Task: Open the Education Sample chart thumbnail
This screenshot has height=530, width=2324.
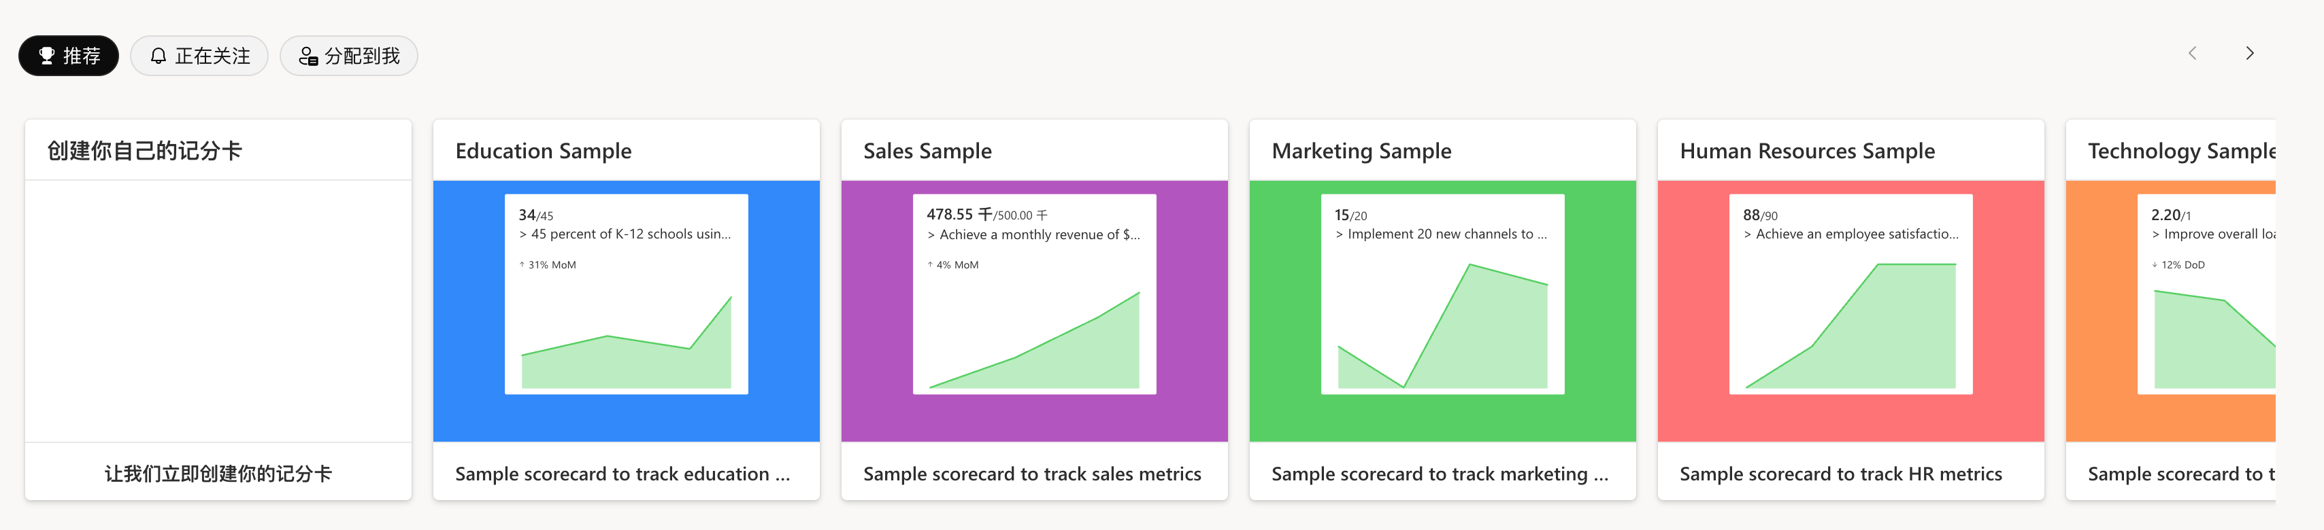Action: tap(626, 295)
